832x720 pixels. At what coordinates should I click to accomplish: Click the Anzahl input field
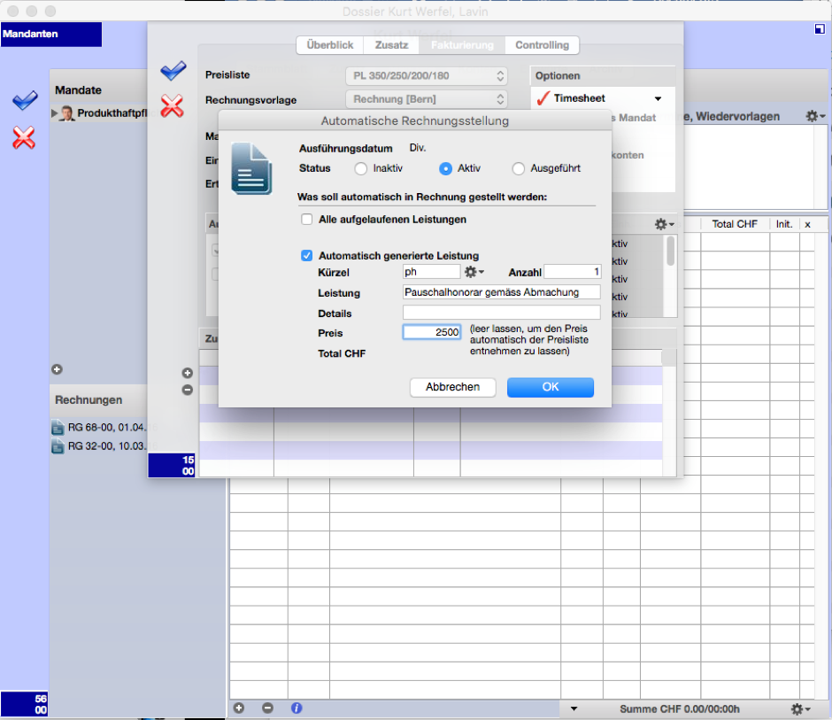573,272
